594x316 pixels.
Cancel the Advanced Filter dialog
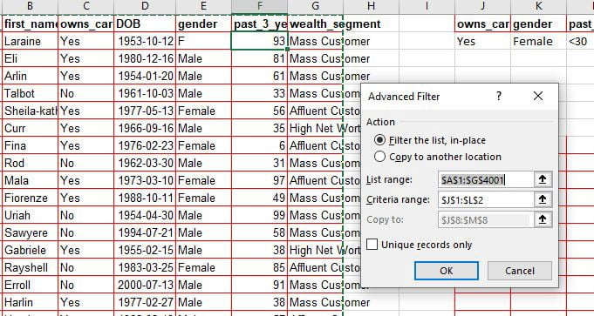coord(519,271)
